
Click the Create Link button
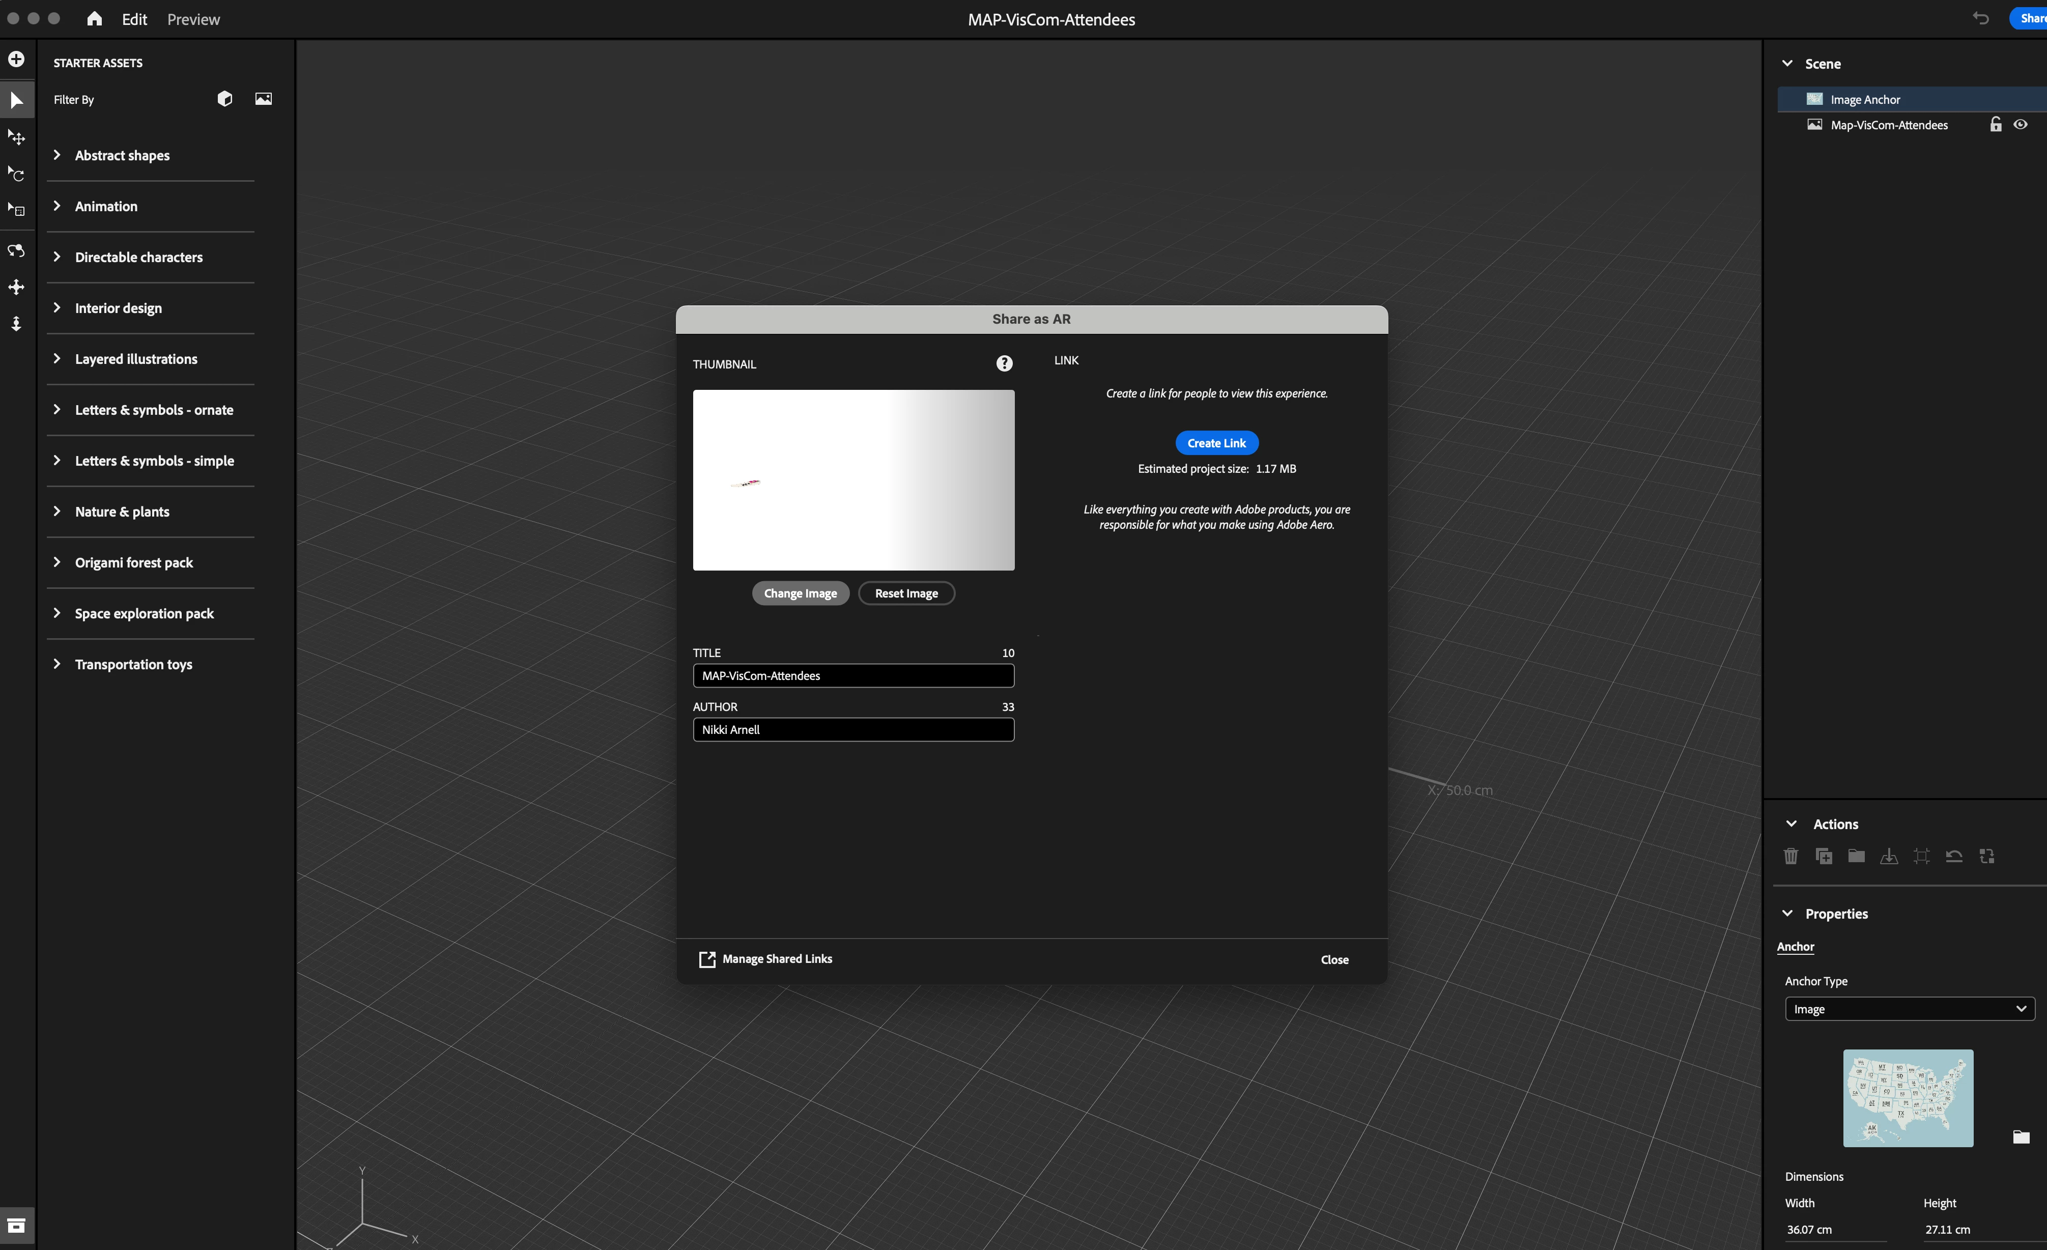tap(1216, 443)
